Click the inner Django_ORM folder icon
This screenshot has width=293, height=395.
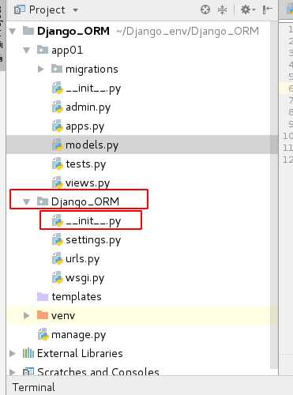(x=43, y=201)
